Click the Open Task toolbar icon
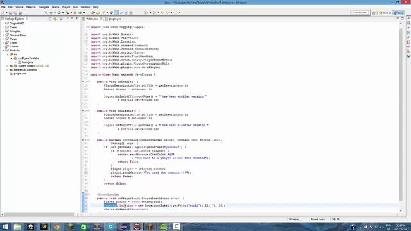411x231 pixels. pos(98,13)
